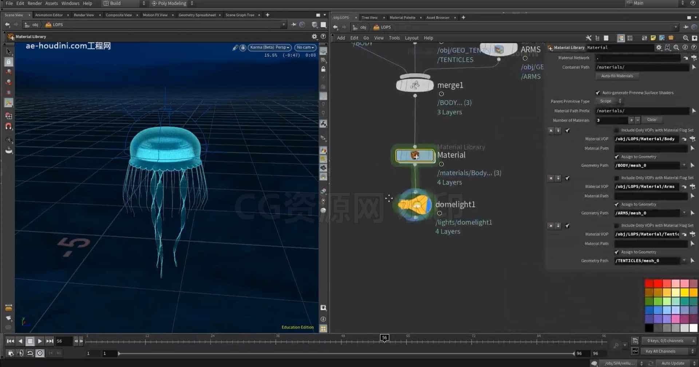Click the Material Library node icon

click(415, 156)
